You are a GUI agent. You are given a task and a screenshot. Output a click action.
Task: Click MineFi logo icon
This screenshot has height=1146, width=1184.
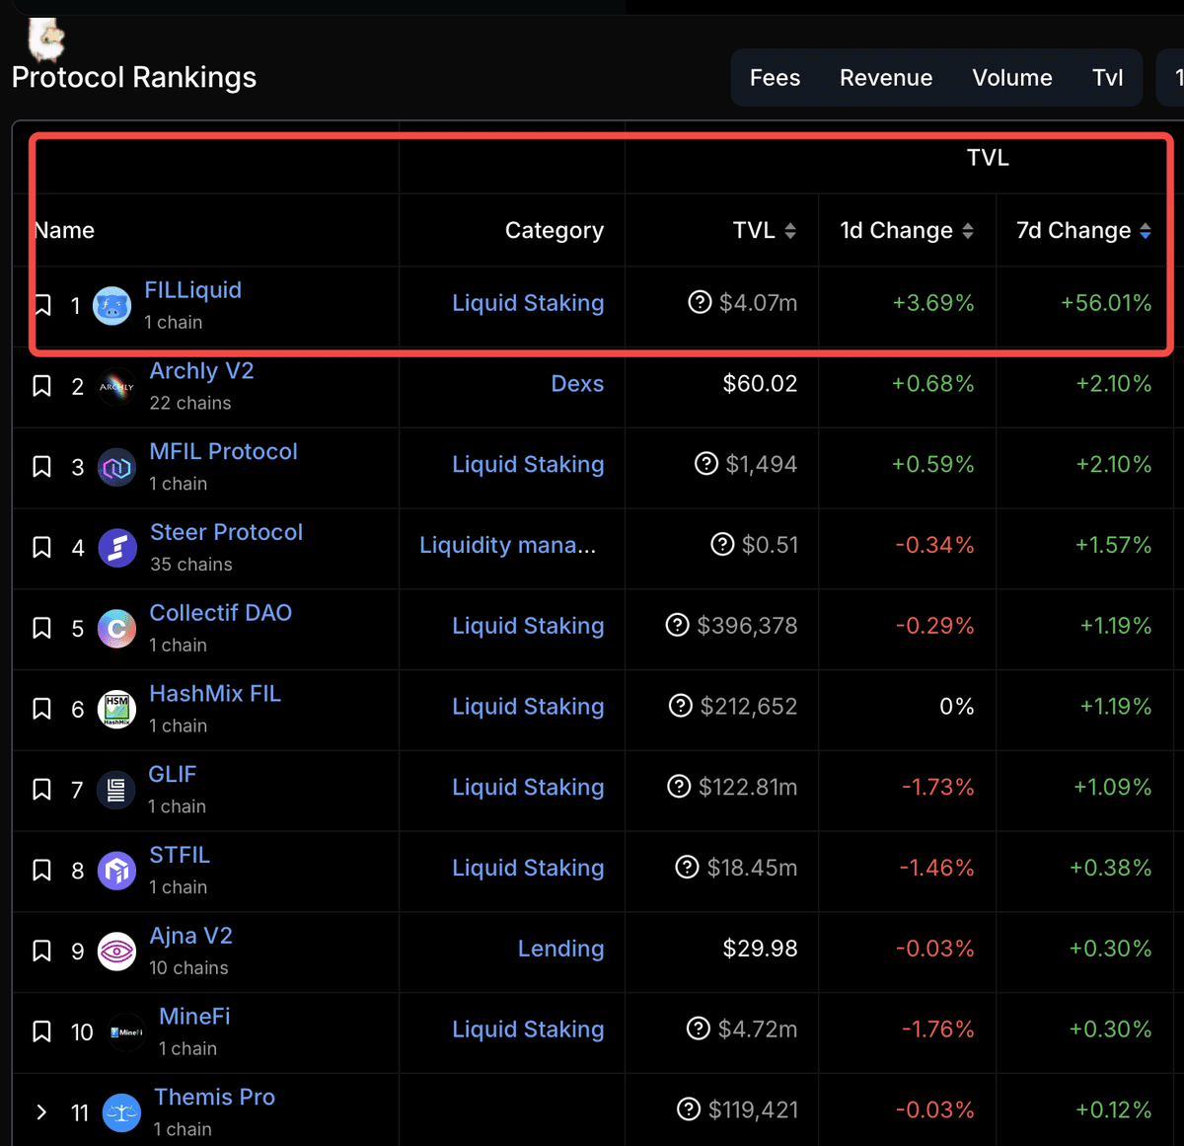tap(126, 1032)
